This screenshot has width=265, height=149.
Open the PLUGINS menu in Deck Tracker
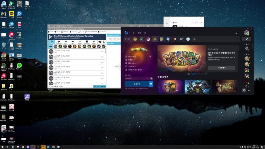(102, 32)
